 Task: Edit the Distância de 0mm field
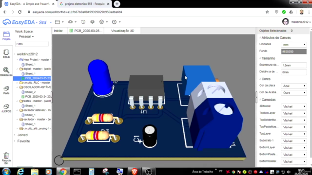tap(293, 72)
